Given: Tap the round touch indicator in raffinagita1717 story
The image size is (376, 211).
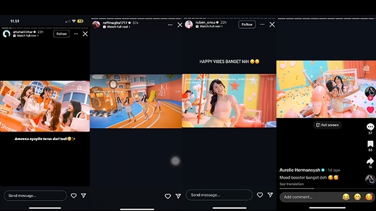Looking at the screenshot, I should click(175, 161).
